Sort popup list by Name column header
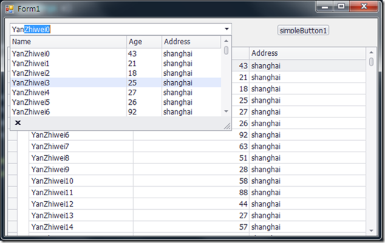The width and height of the screenshot is (385, 243). pyautogui.click(x=69, y=42)
